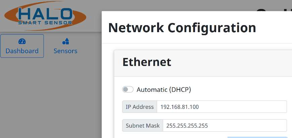Click empty space right of Automatic (DHCP)
Image resolution: width=292 pixels, height=138 pixels.
tap(242, 89)
